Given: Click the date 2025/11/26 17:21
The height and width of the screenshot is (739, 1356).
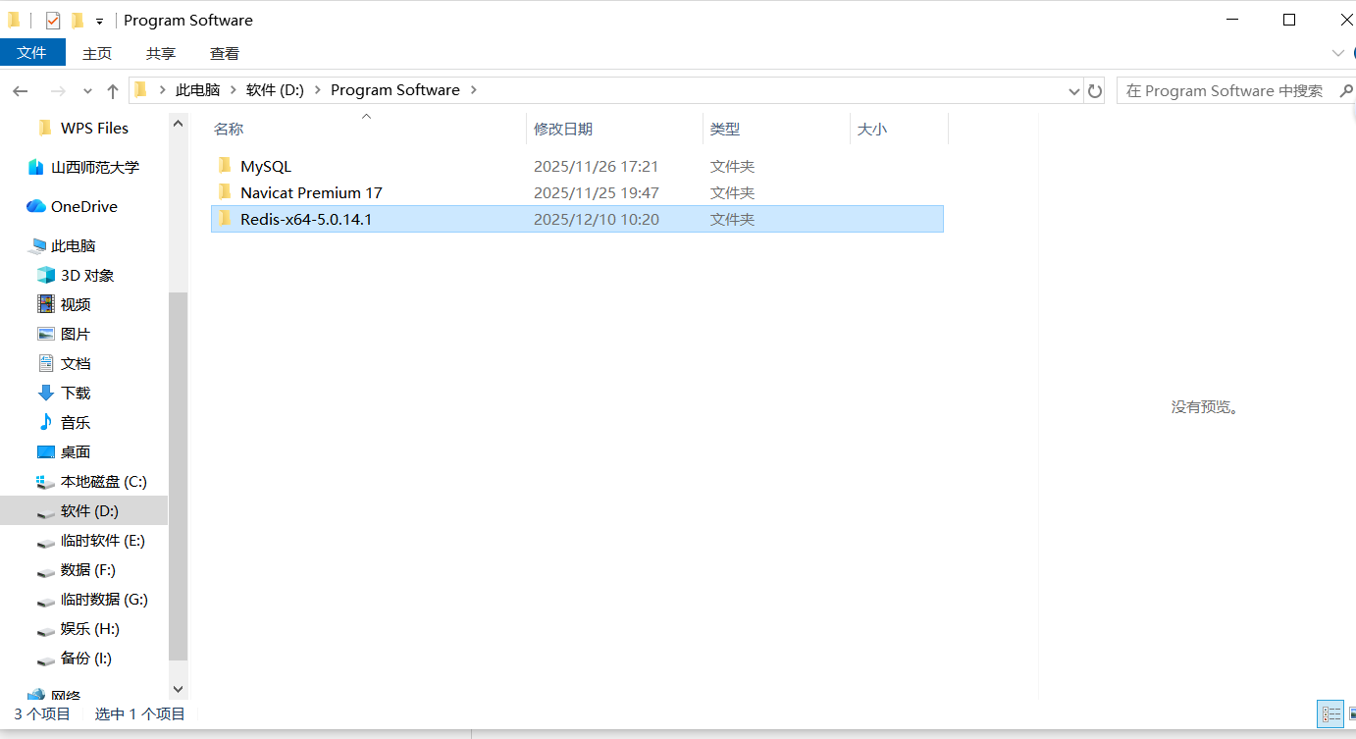Looking at the screenshot, I should [596, 166].
